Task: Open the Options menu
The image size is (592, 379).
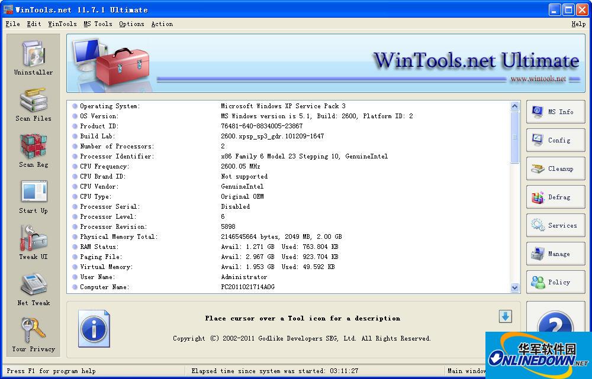Action: coord(131,24)
